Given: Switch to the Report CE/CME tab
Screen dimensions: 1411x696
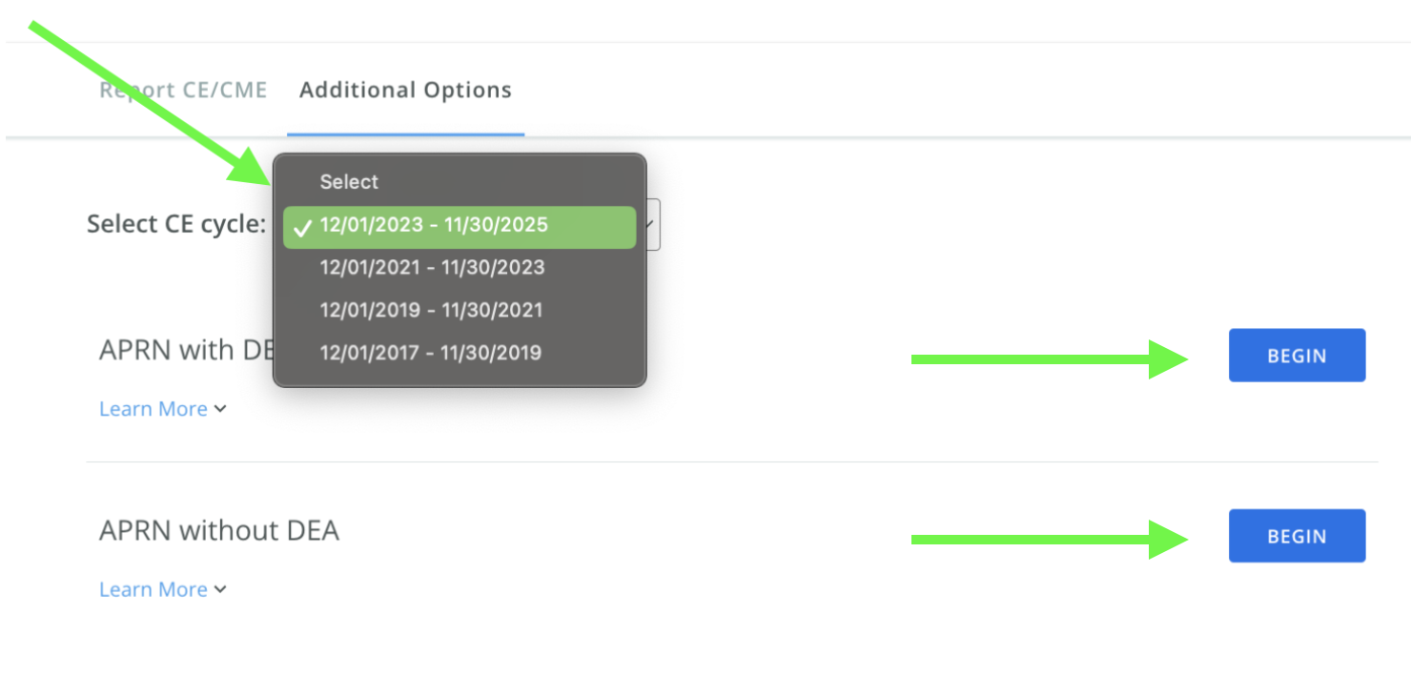Looking at the screenshot, I should pos(183,91).
